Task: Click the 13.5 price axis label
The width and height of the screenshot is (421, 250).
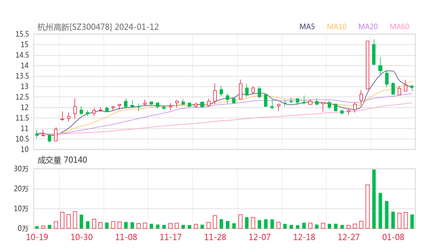Action: (22, 76)
